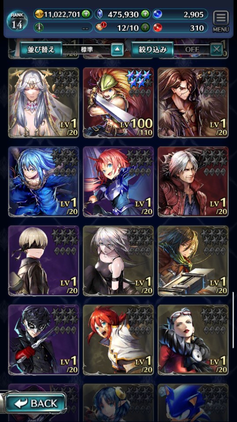Select the blue-haired character in blue coat
Viewport: 237px width, 422px height.
43,182
